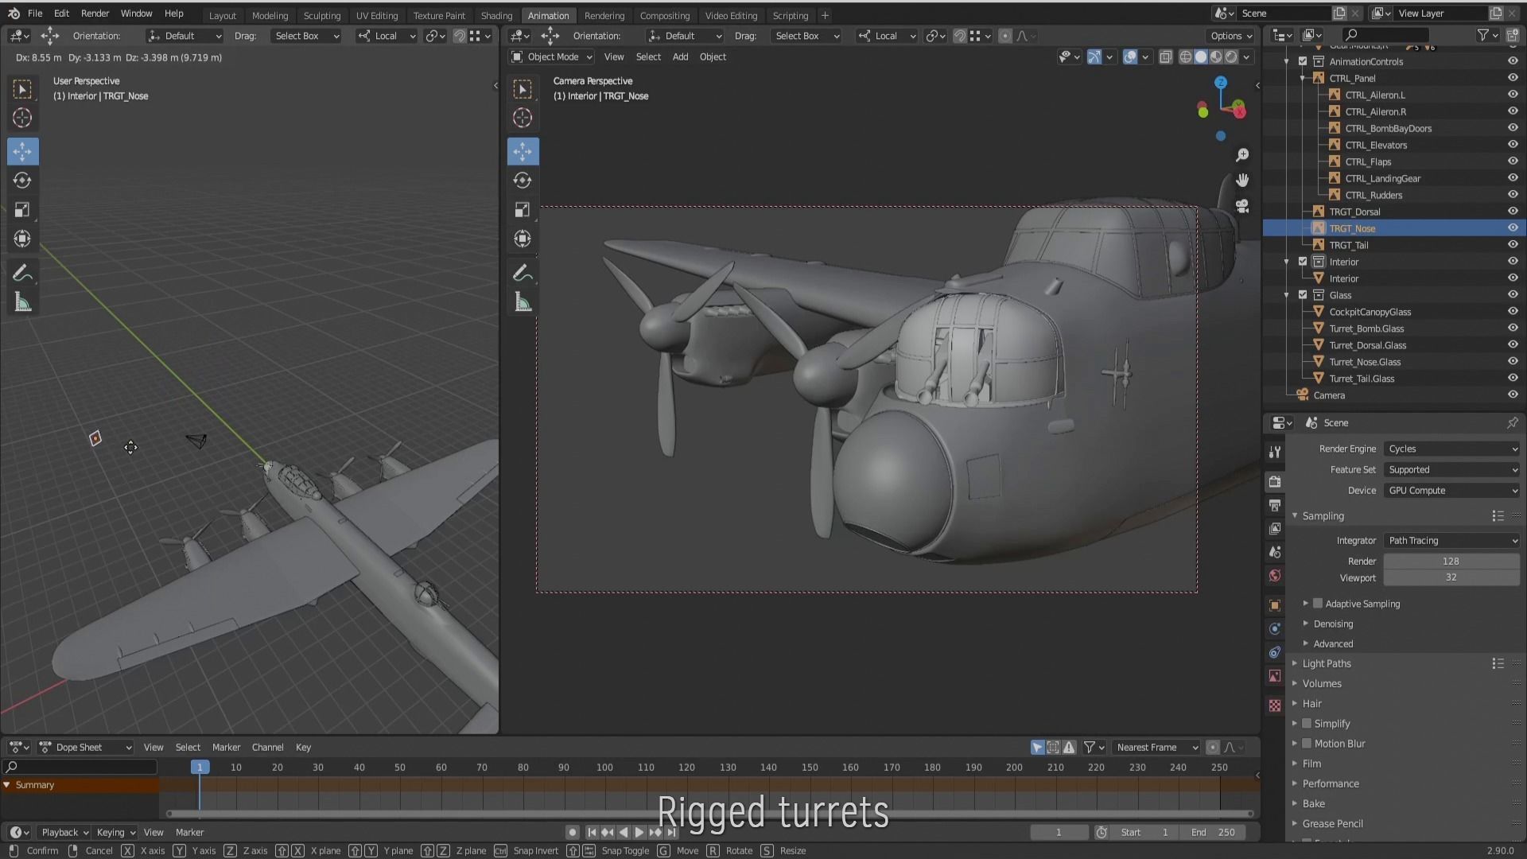The height and width of the screenshot is (859, 1527).
Task: Hide TRGT_Nose using its eye icon
Action: click(1513, 228)
